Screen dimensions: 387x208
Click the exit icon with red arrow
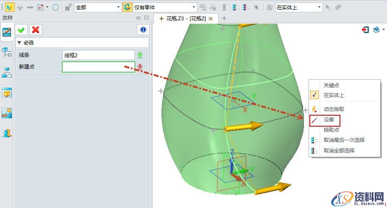coord(365,30)
